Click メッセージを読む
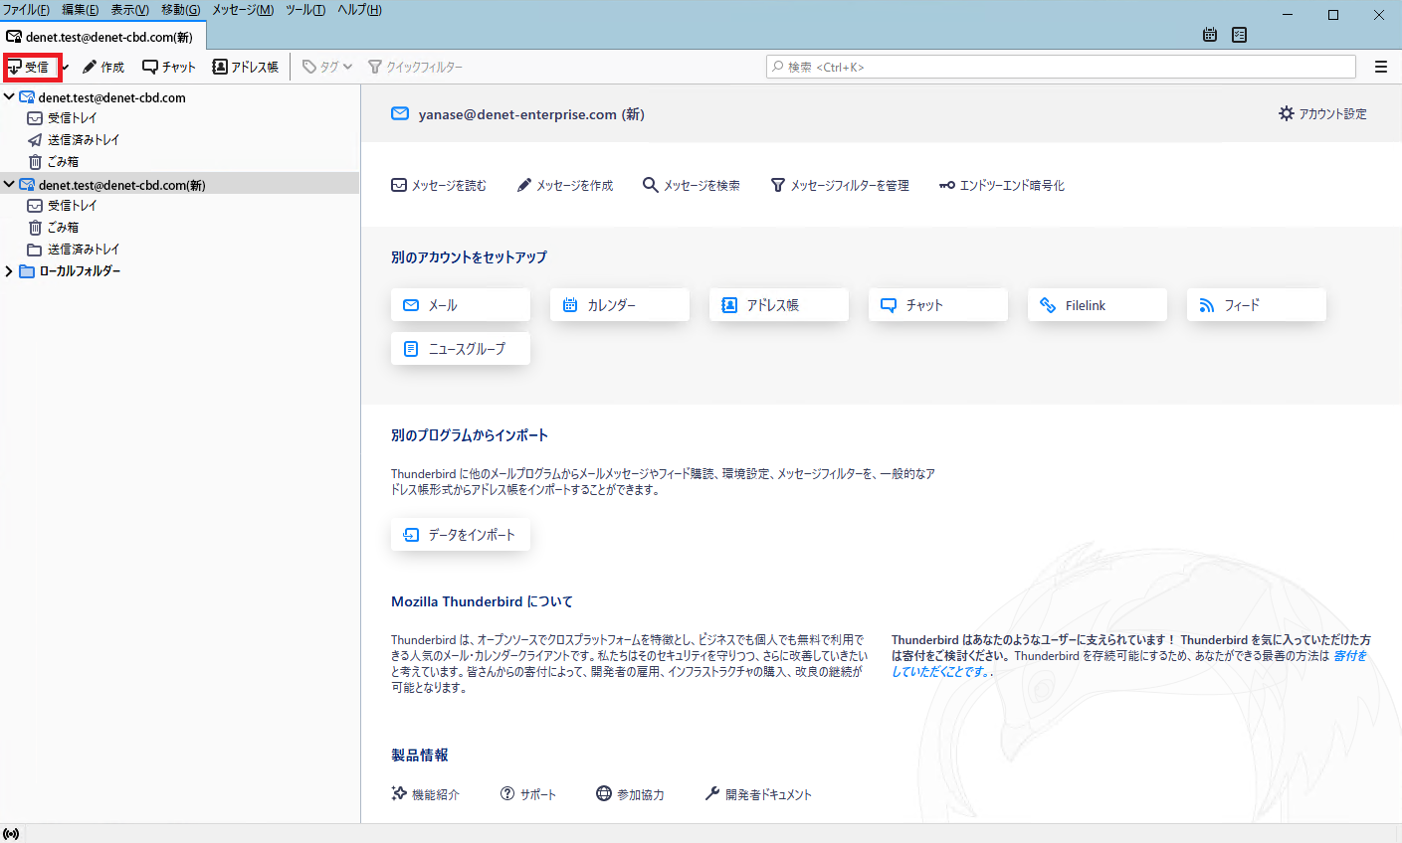Image resolution: width=1402 pixels, height=843 pixels. (439, 186)
